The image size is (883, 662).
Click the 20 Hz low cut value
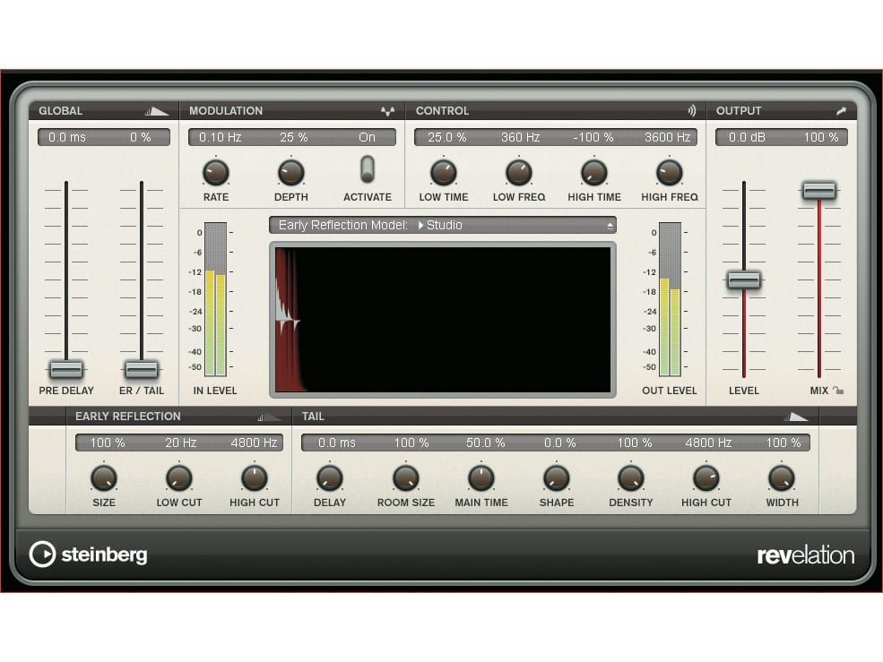tap(181, 443)
